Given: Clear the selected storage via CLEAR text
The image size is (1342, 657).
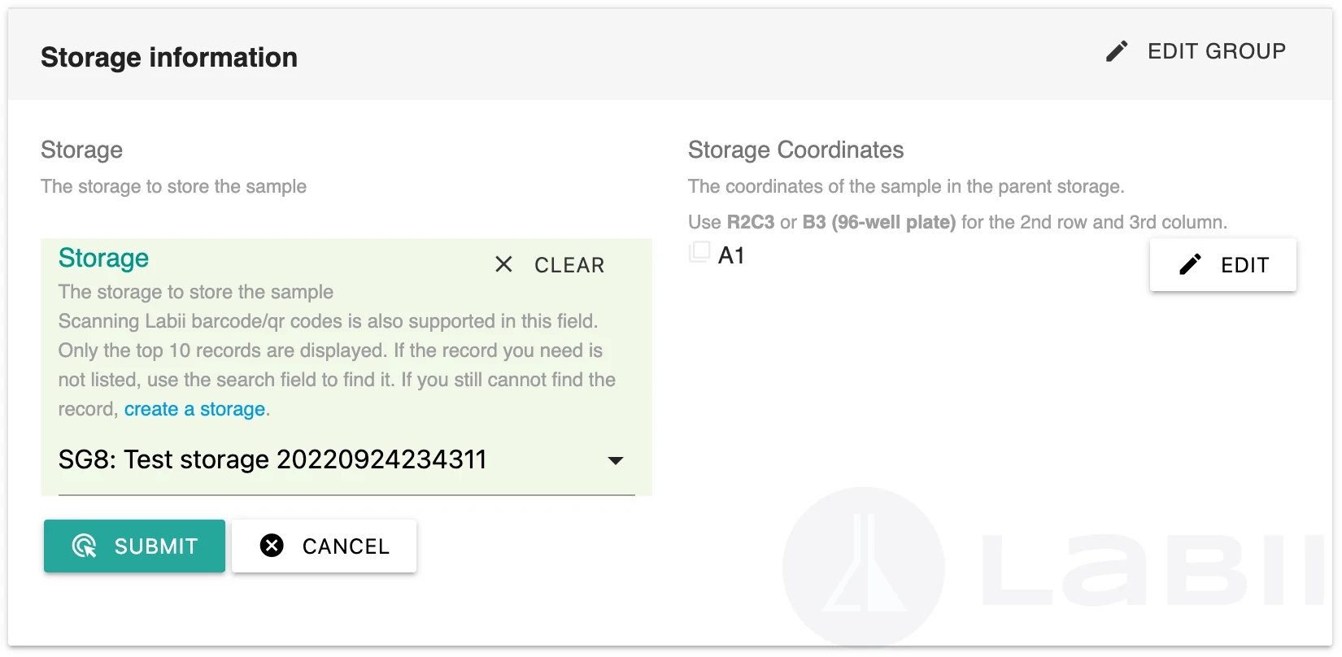Looking at the screenshot, I should [x=569, y=265].
